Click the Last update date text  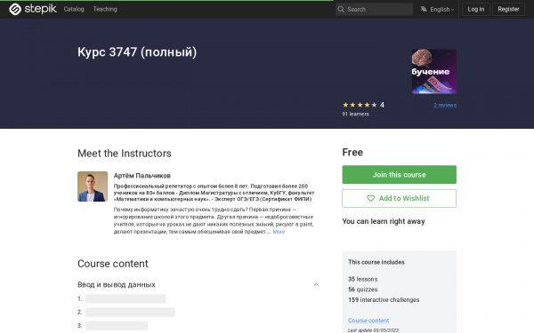[x=373, y=330]
